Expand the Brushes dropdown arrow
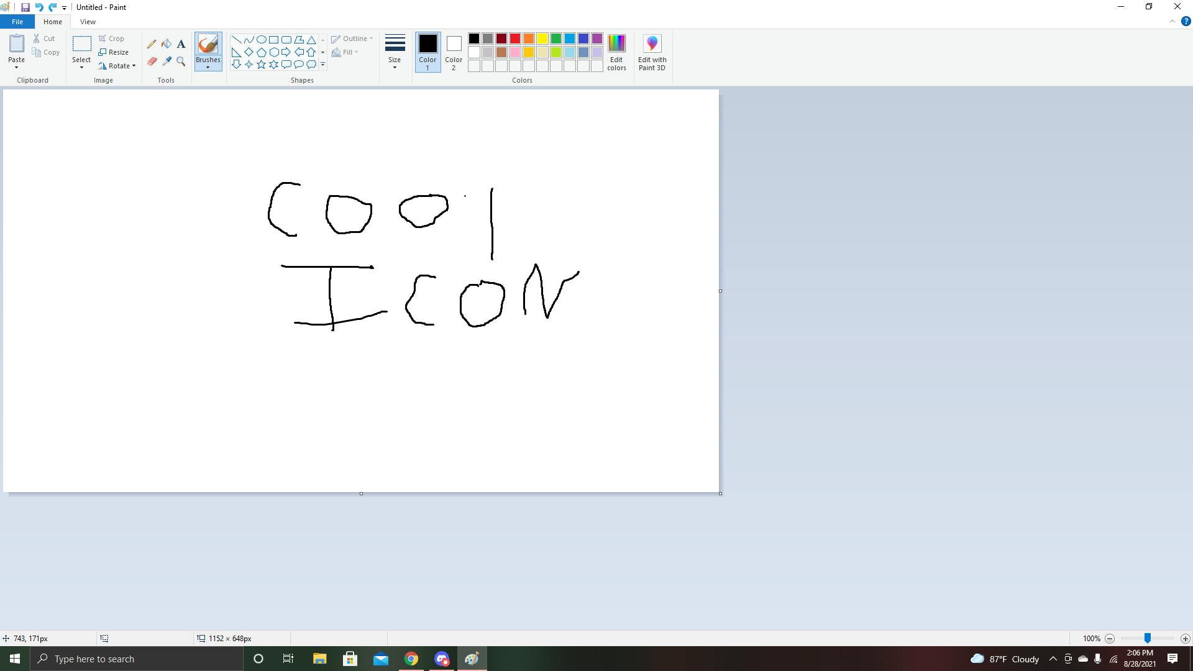 [x=208, y=67]
